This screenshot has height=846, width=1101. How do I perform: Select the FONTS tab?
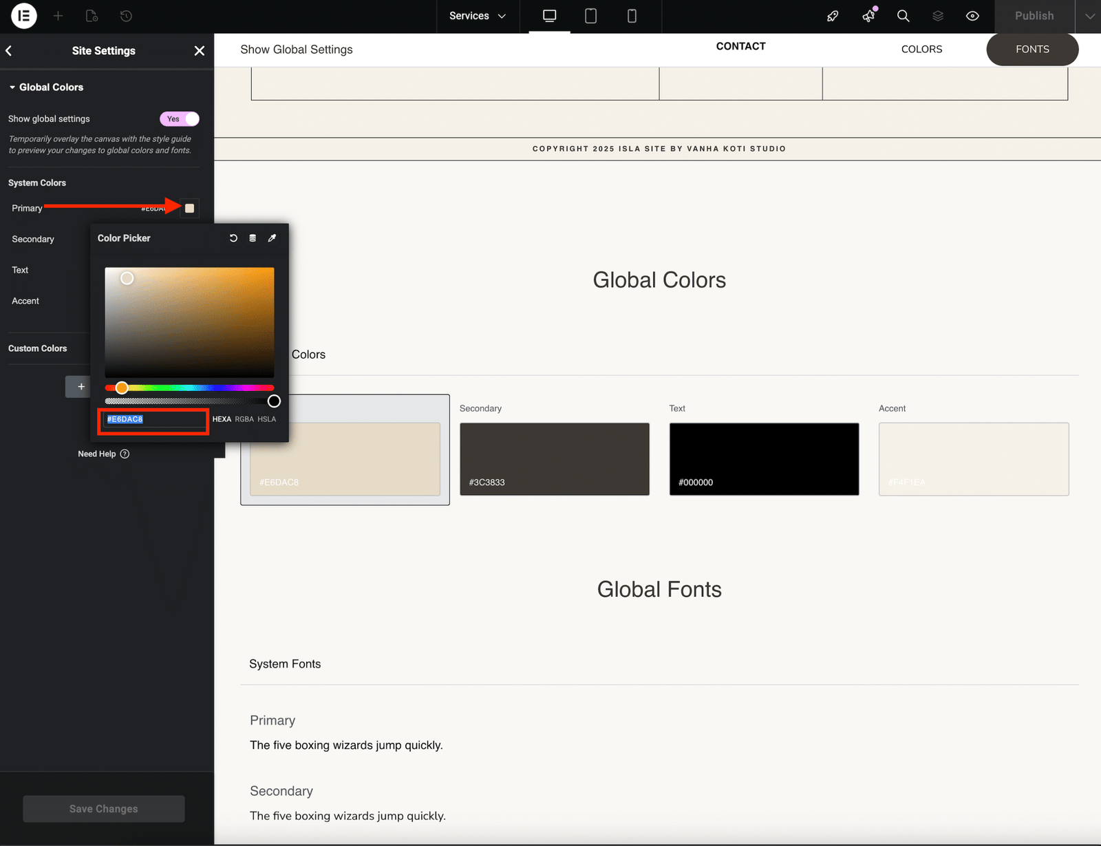[1032, 50]
